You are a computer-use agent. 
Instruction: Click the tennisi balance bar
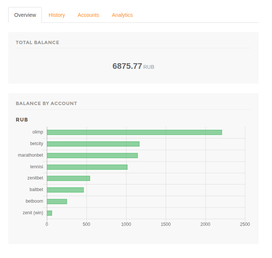pyautogui.click(x=87, y=167)
